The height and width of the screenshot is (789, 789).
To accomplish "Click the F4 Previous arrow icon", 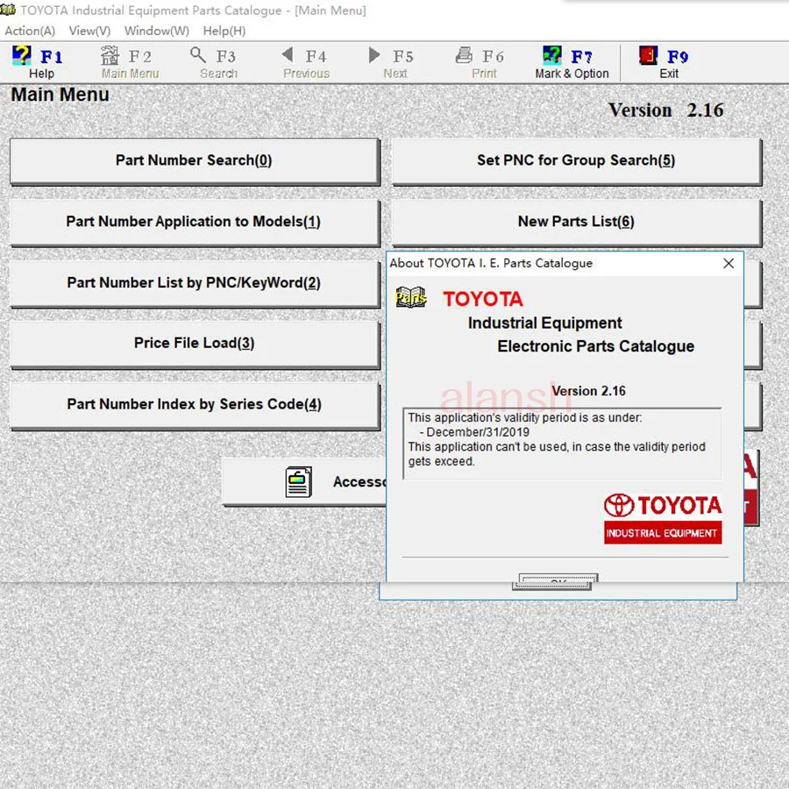I will [288, 55].
